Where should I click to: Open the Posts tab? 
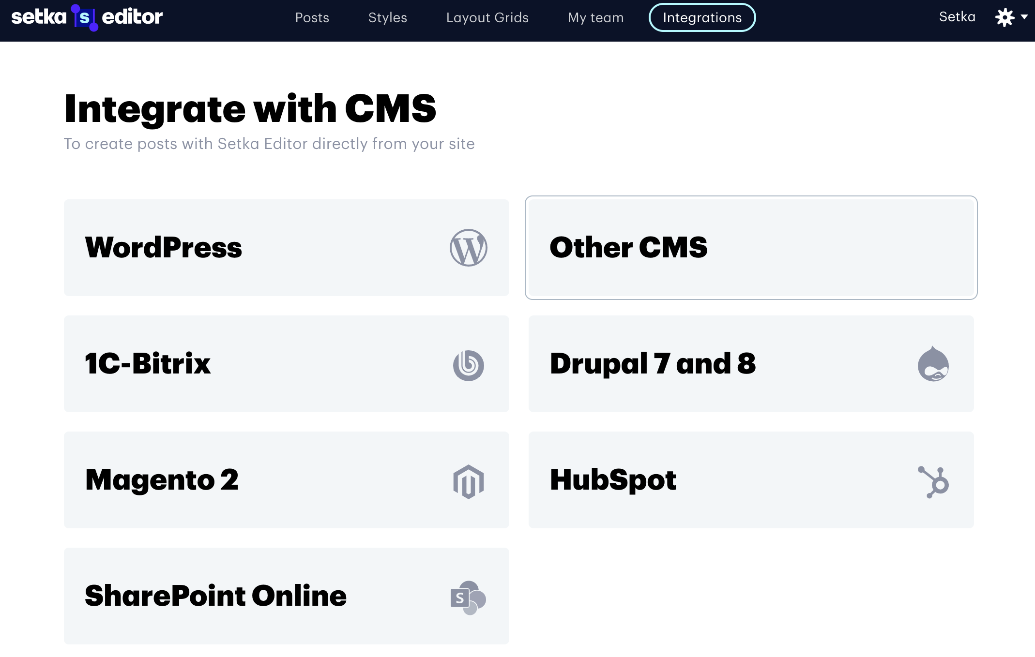(312, 18)
